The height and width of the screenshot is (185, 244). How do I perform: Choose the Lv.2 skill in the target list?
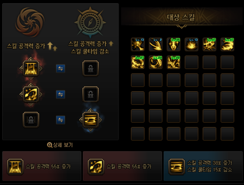click(156, 44)
